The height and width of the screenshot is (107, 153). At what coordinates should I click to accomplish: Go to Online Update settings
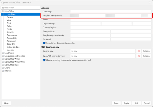point(13,47)
